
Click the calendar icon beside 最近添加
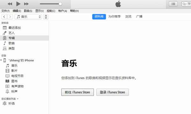tap(5, 28)
